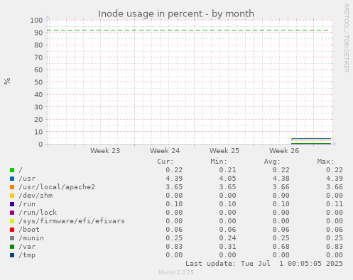Click the /munin Min value 0.24

coord(227,238)
